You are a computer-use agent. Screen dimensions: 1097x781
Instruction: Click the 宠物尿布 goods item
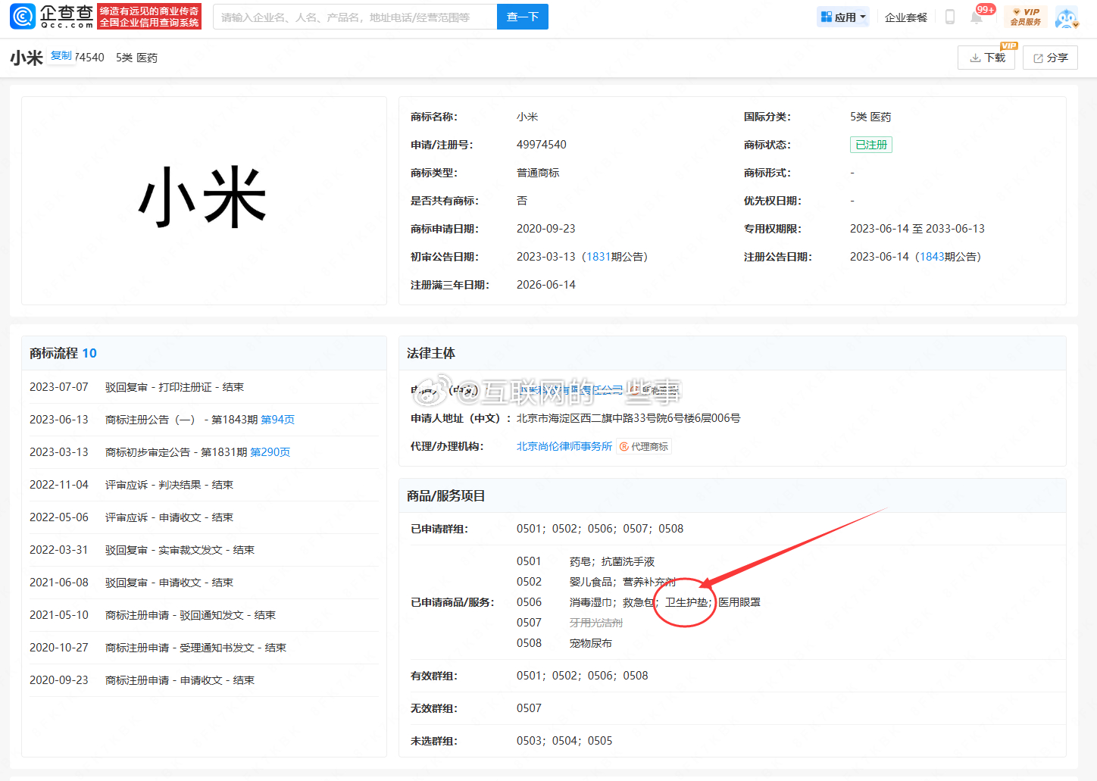(x=591, y=643)
